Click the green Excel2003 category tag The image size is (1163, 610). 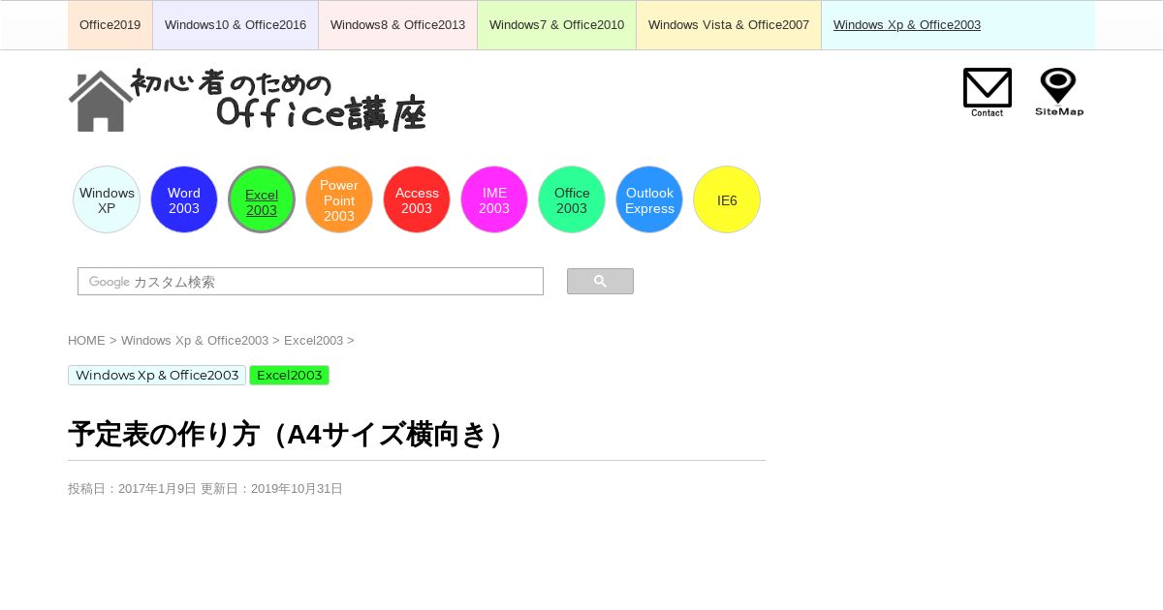point(289,375)
